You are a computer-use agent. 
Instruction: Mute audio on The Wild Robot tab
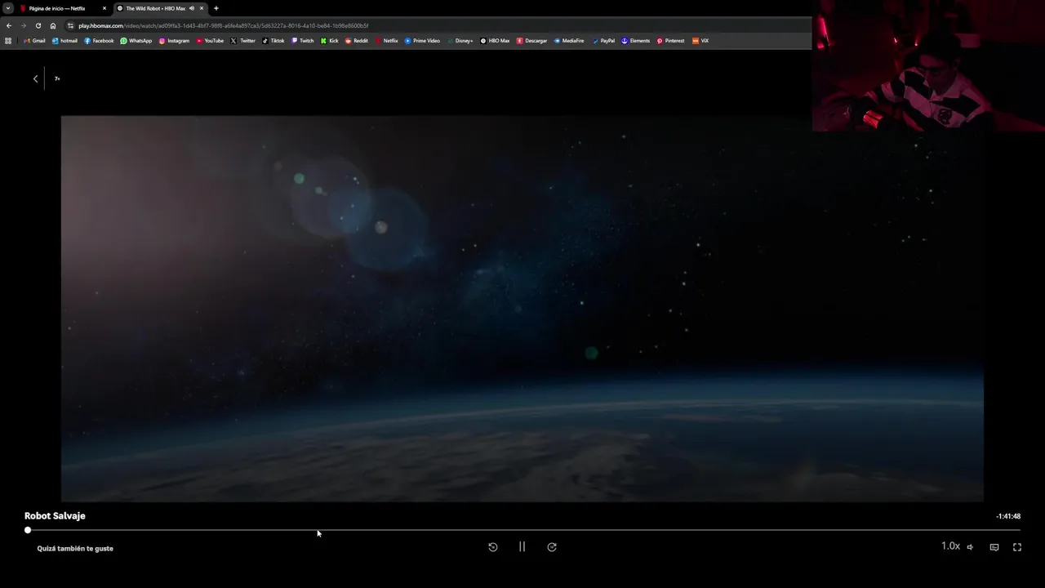pyautogui.click(x=192, y=8)
